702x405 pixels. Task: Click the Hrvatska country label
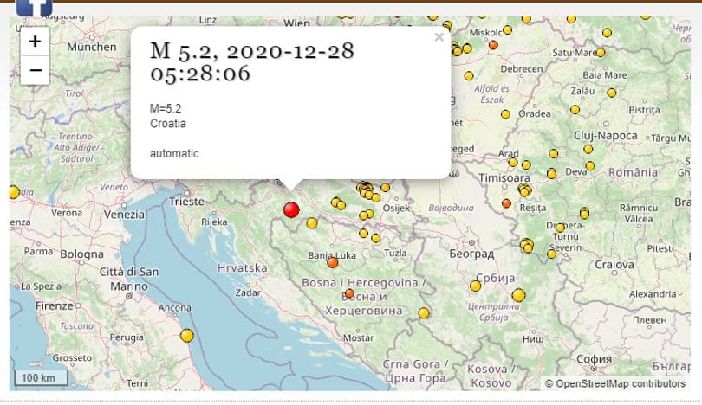click(x=242, y=268)
